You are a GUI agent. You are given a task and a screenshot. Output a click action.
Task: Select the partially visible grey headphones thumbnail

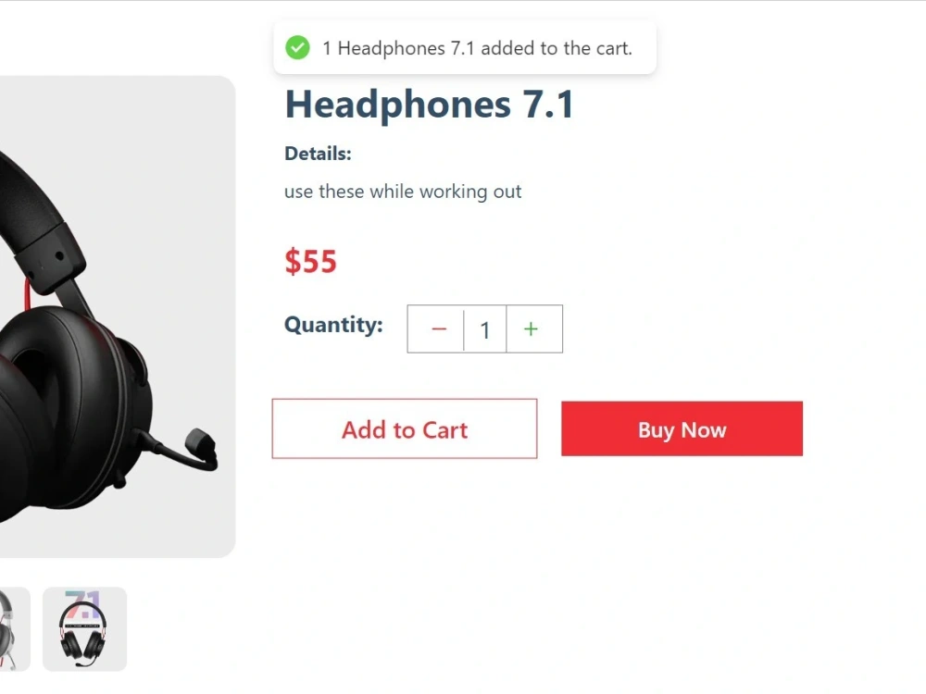click(13, 629)
